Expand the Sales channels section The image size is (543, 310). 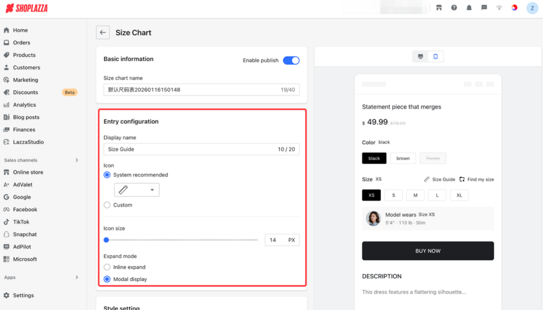77,160
